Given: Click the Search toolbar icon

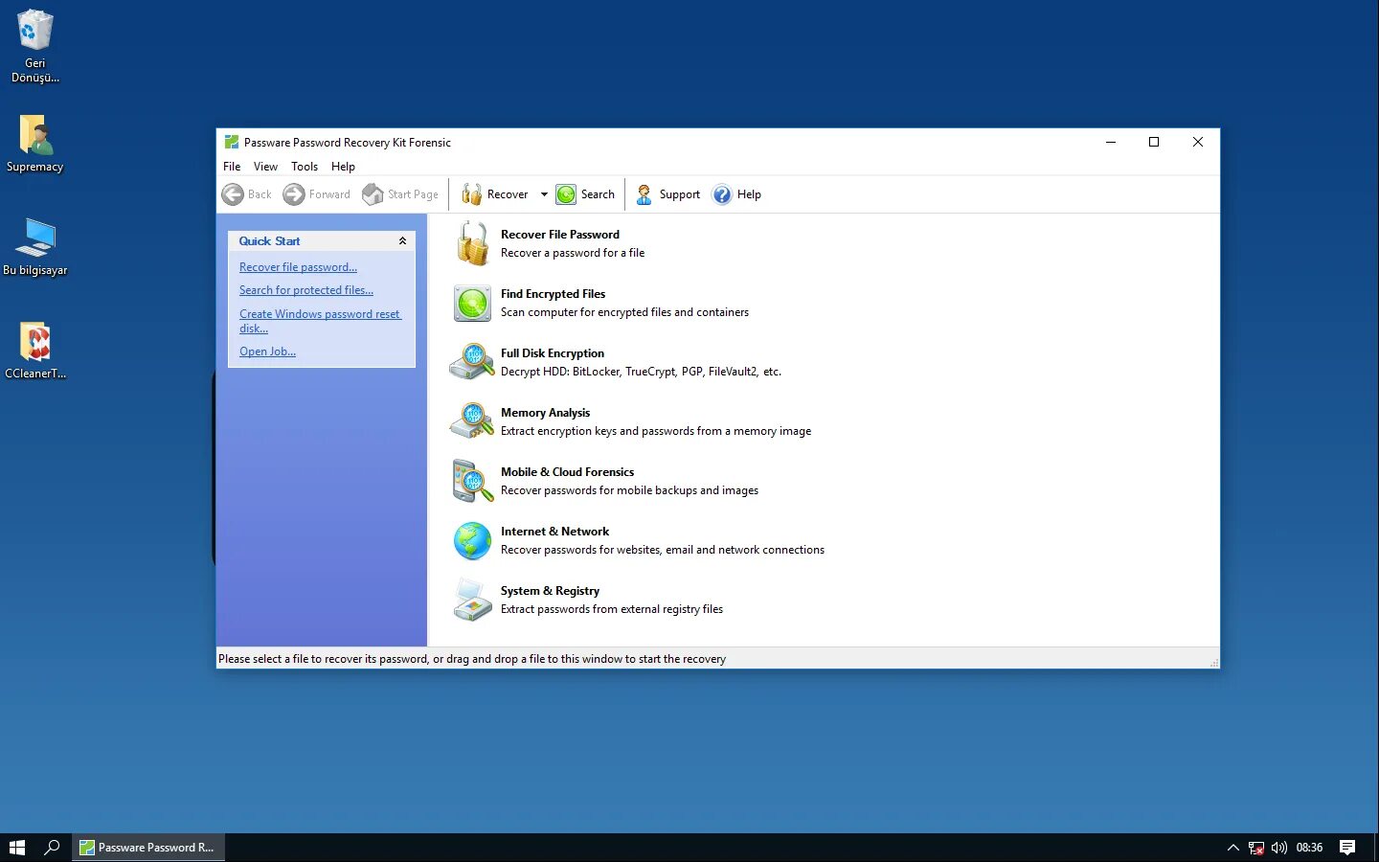Looking at the screenshot, I should tap(566, 194).
